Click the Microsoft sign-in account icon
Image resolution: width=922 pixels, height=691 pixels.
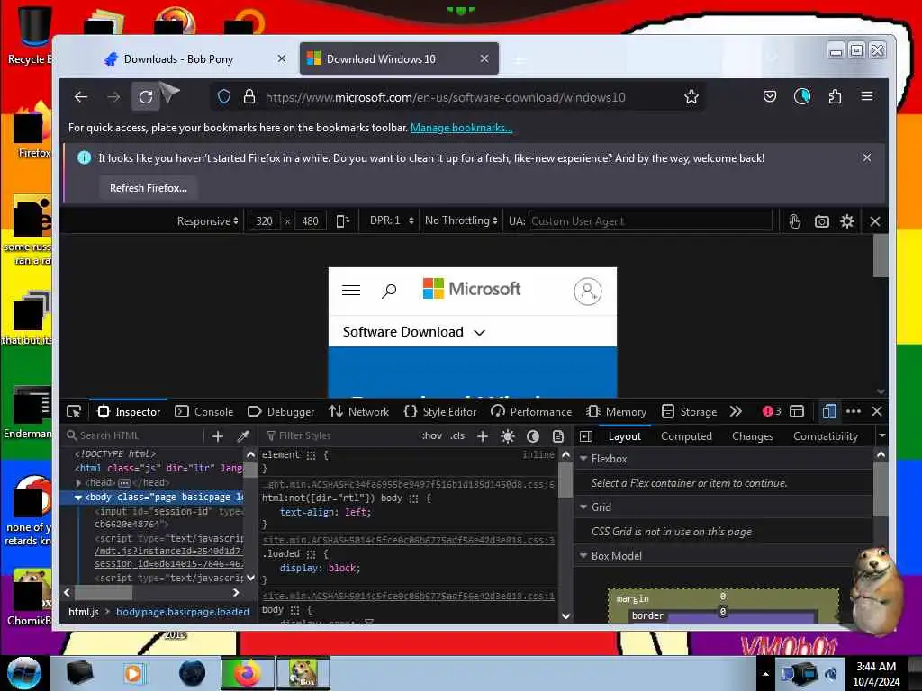587,292
